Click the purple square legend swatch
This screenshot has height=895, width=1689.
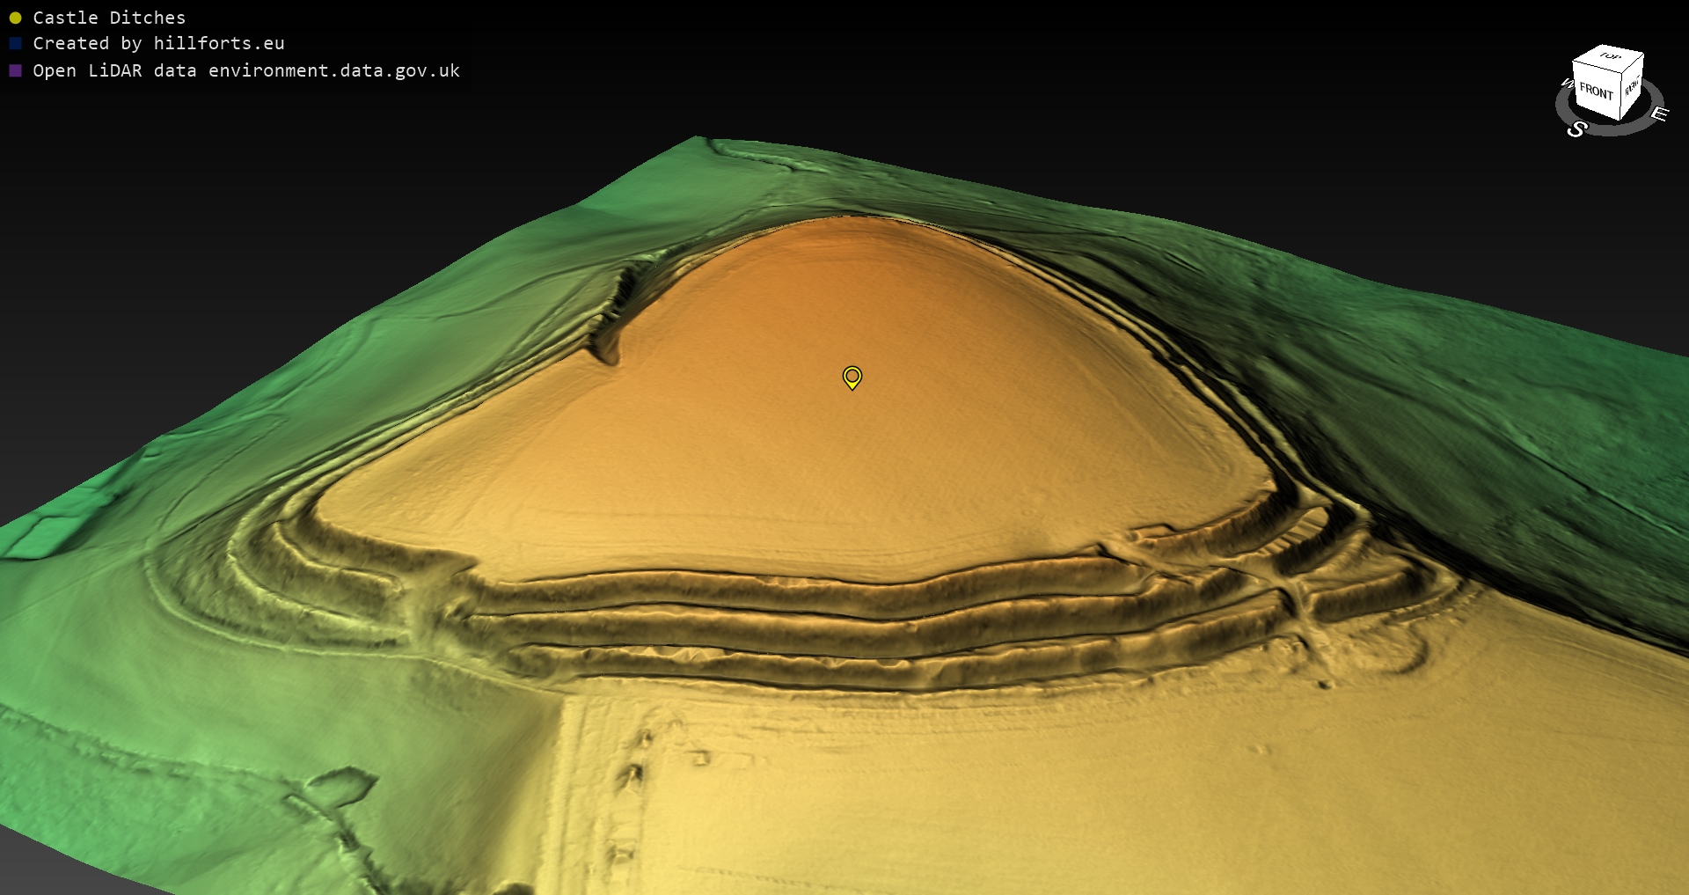15,70
